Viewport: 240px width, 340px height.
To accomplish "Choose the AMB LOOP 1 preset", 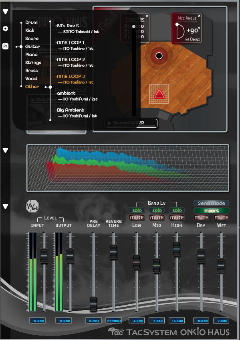I will pyautogui.click(x=75, y=45).
